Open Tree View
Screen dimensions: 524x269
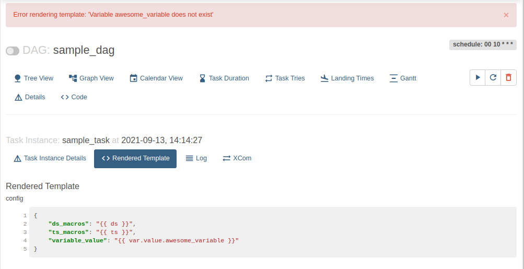coord(39,78)
